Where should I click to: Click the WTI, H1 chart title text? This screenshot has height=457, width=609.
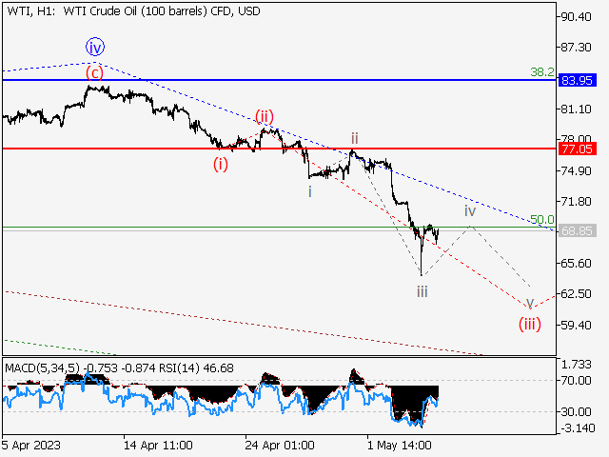click(x=133, y=10)
